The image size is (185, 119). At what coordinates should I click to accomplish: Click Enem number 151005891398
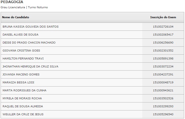[163, 59]
